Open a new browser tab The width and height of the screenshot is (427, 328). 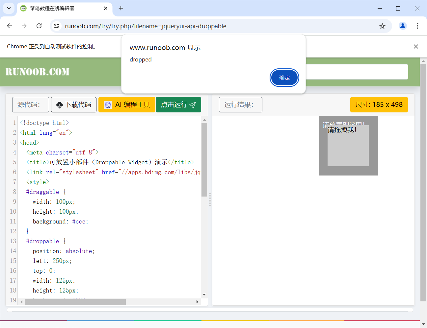[x=121, y=8]
